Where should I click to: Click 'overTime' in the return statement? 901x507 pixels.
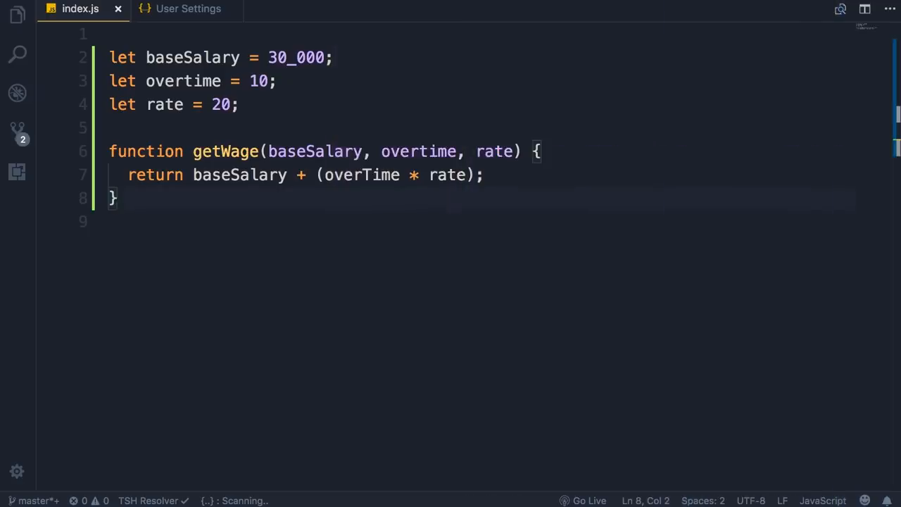[362, 175]
